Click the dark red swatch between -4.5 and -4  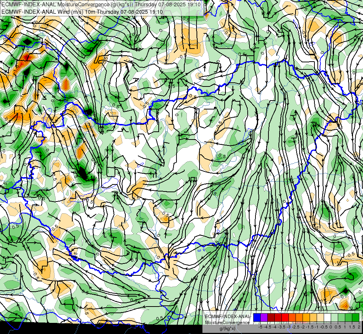tap(271, 318)
